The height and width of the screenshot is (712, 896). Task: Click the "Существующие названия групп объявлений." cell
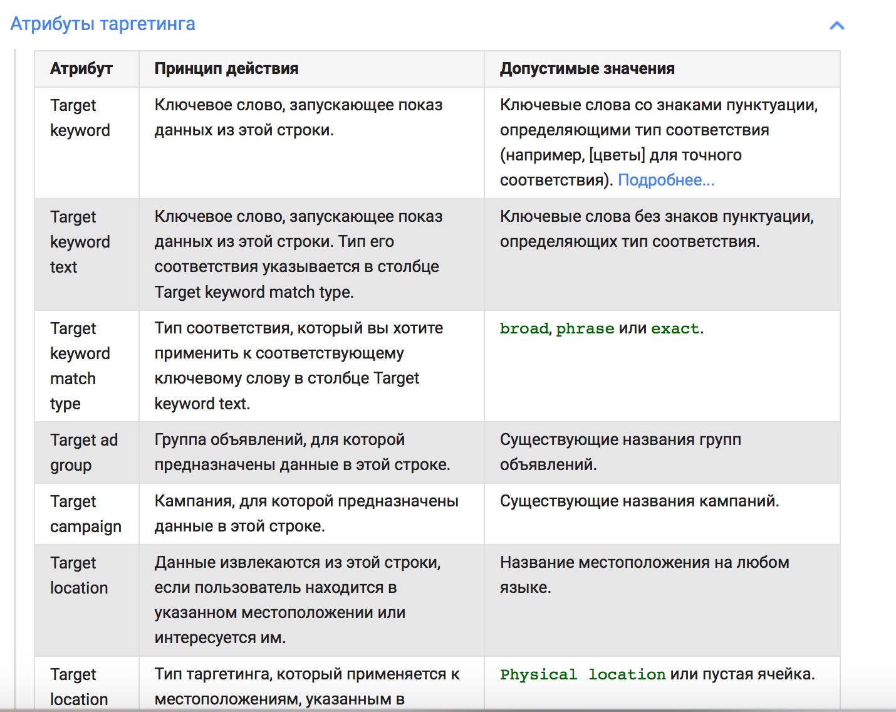(x=620, y=452)
